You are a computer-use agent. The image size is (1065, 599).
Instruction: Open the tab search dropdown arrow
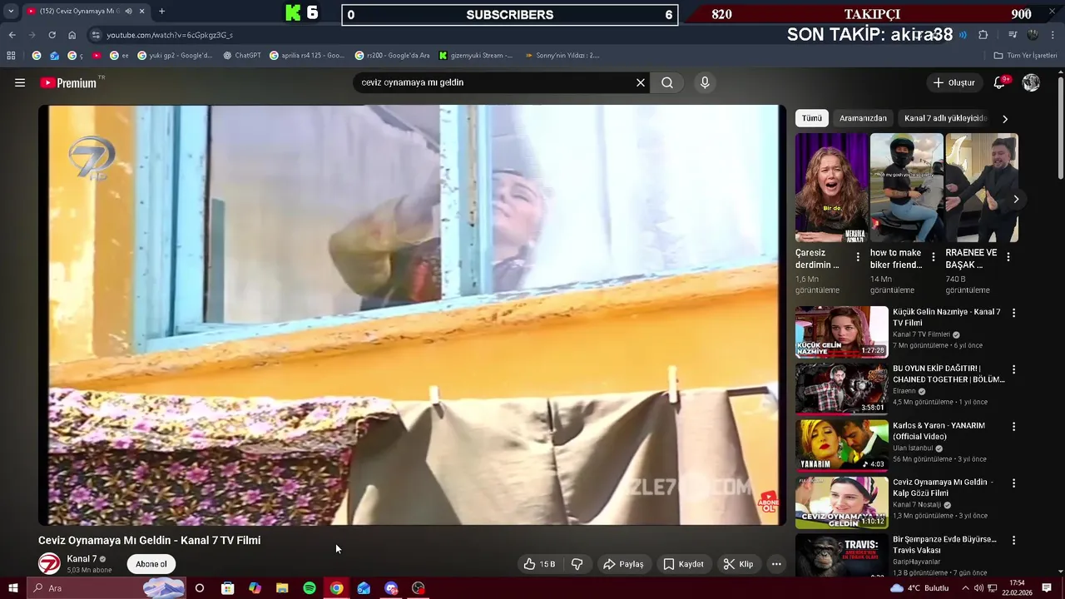11,12
